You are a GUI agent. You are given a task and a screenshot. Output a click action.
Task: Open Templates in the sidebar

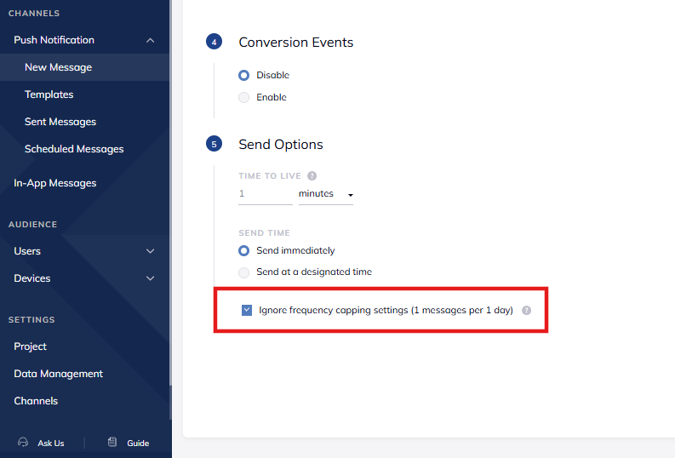49,94
